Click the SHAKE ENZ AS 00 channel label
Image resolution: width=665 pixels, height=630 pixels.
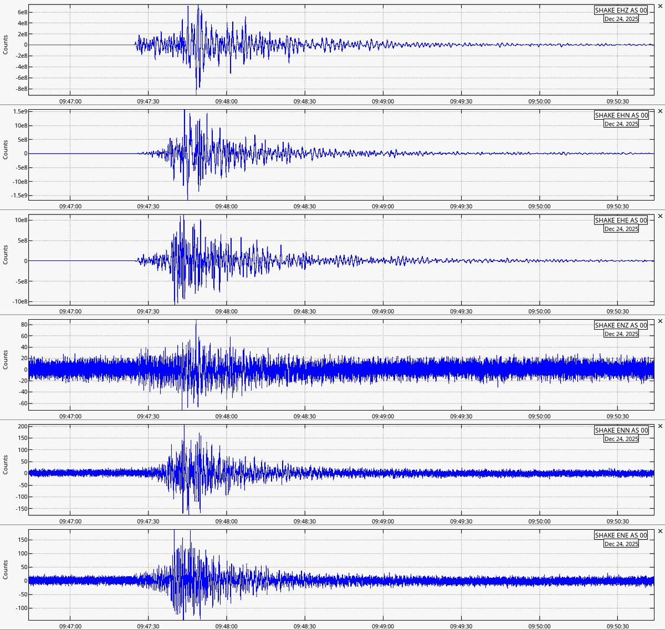621,325
